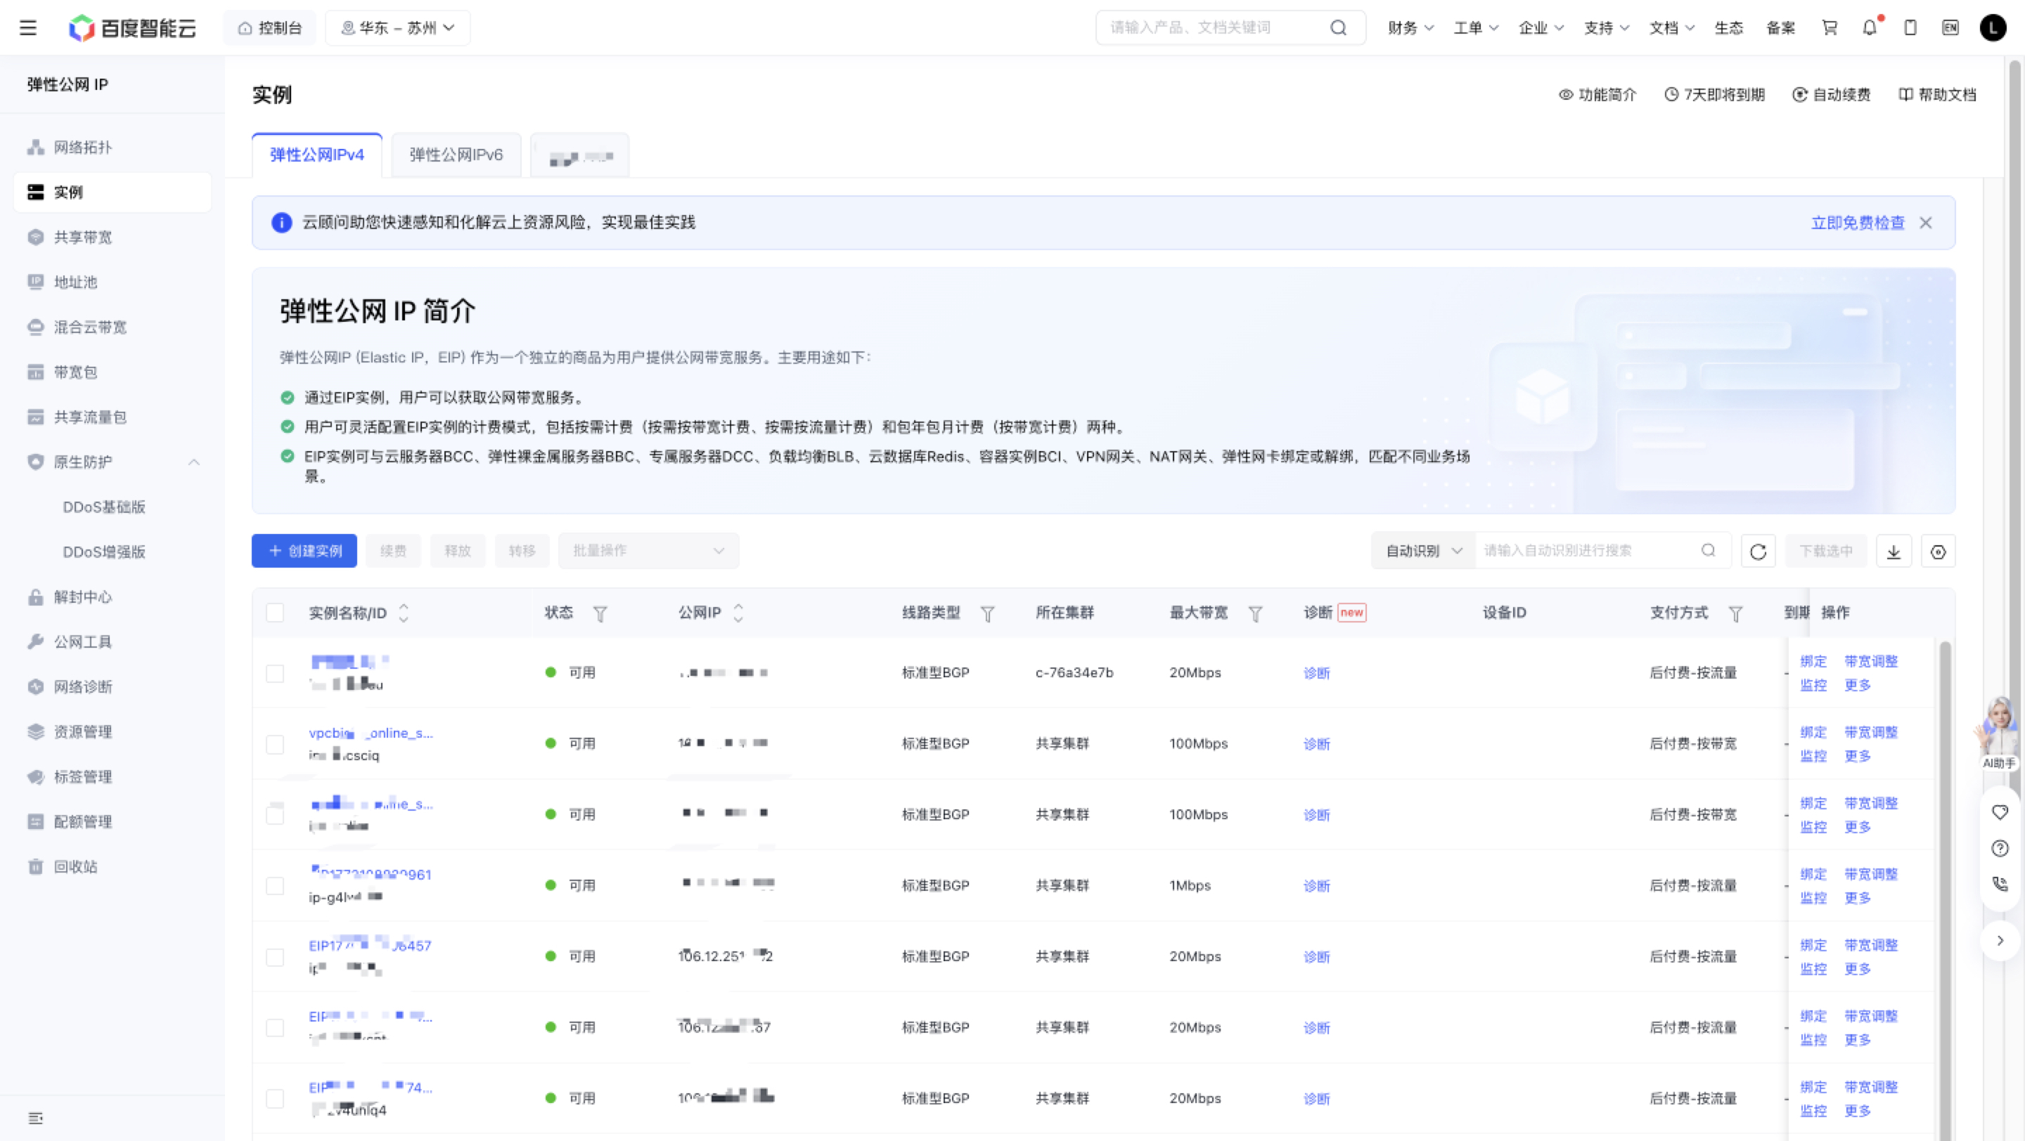Select the checkbox for the 1Mbps row
The height and width of the screenshot is (1141, 2025).
coord(275,886)
